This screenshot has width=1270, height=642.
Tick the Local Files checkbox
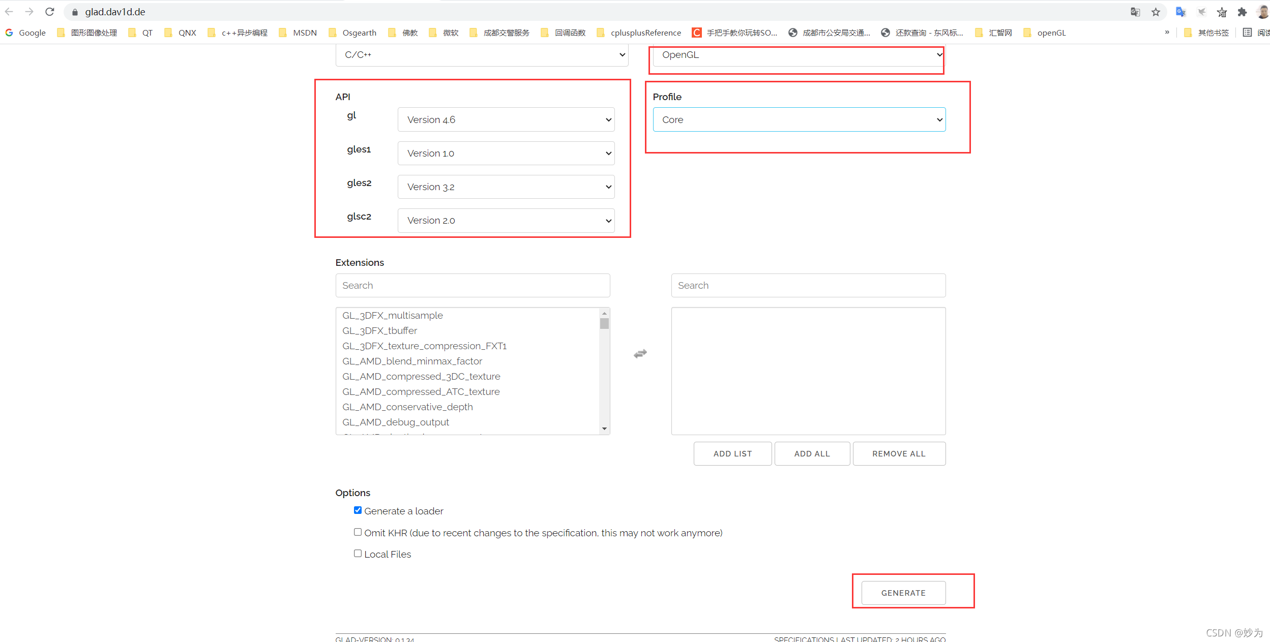(x=358, y=554)
